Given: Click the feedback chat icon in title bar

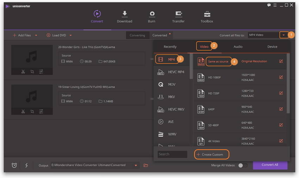Looking at the screenshot, I should click(269, 5).
